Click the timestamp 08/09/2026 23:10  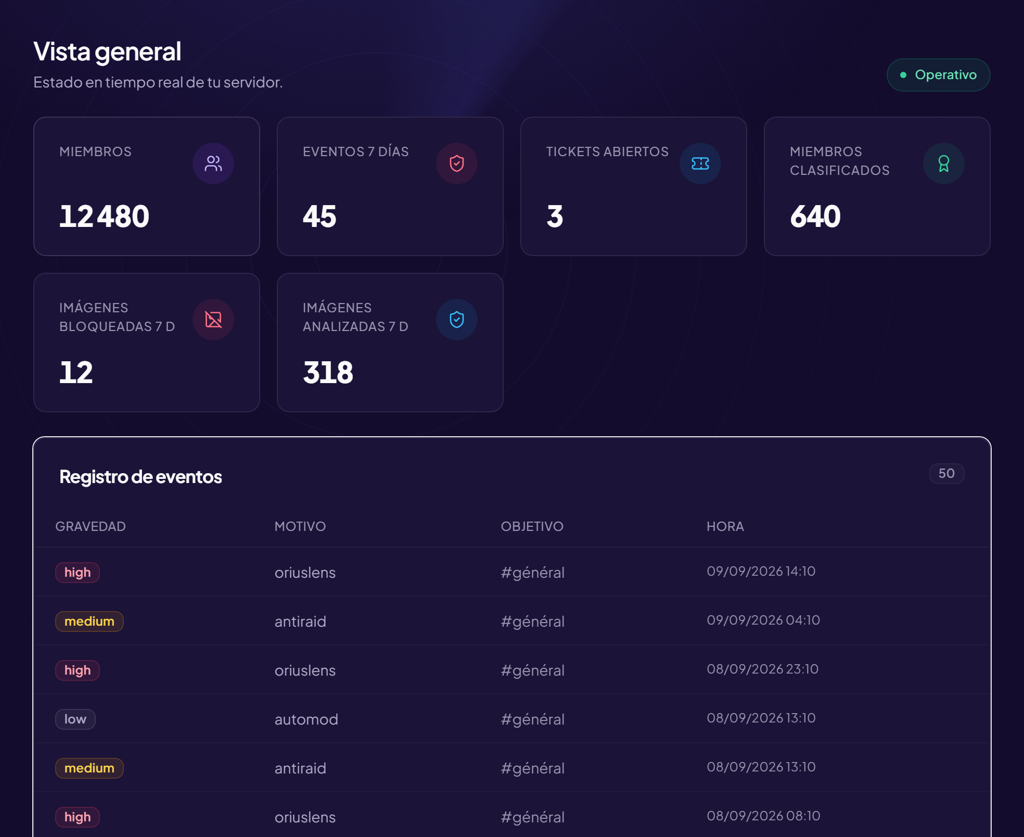762,669
